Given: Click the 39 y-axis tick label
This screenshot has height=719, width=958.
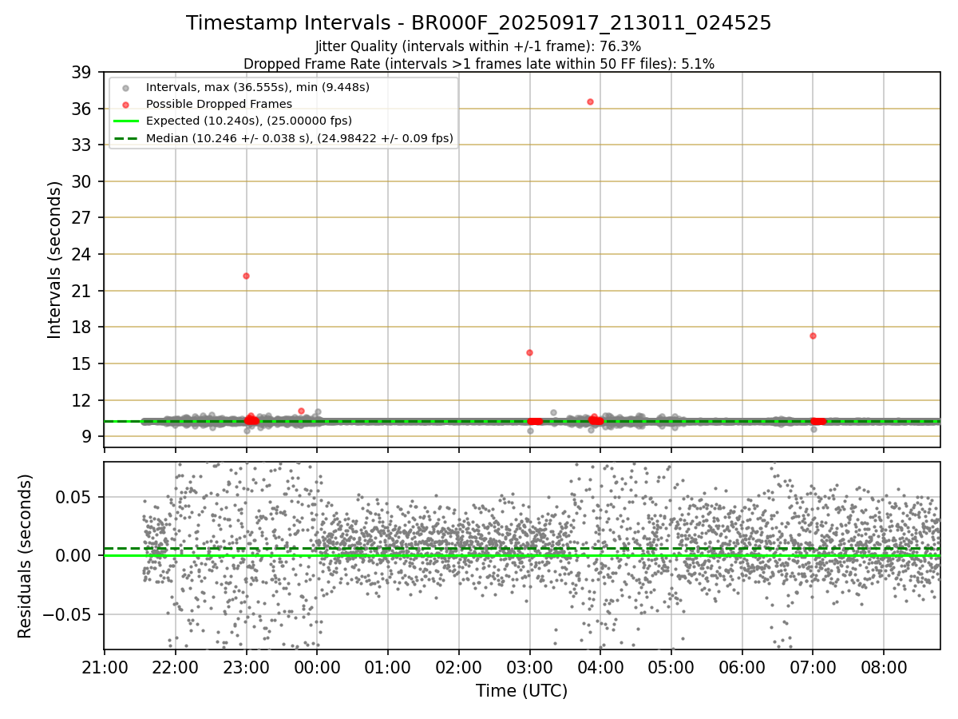Looking at the screenshot, I should pyautogui.click(x=81, y=73).
